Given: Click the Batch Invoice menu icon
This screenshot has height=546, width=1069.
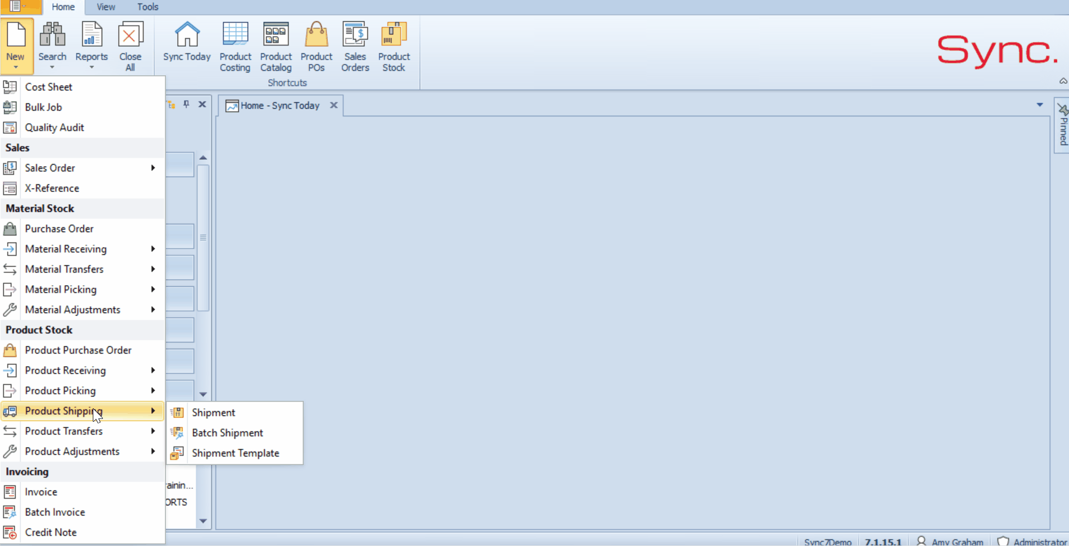Looking at the screenshot, I should click(x=10, y=512).
